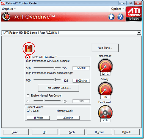The width and height of the screenshot is (144, 139).
Task: Restore Defaults button
Action: [127, 132]
